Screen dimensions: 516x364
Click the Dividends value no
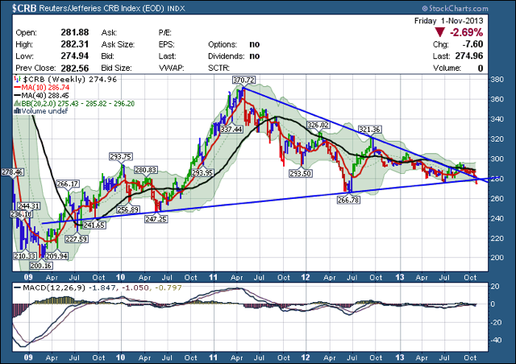point(255,56)
